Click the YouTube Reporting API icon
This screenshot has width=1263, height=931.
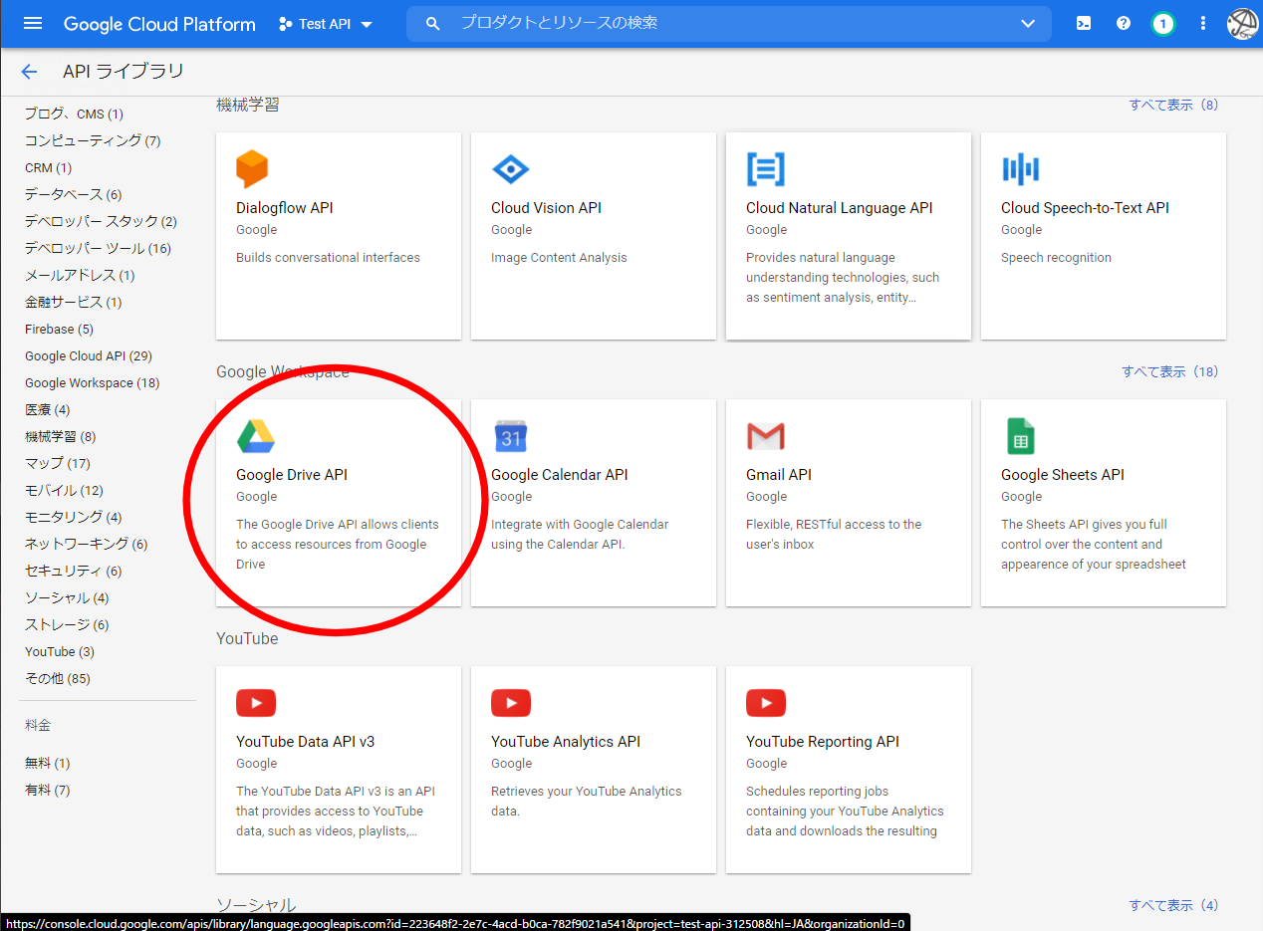[766, 703]
